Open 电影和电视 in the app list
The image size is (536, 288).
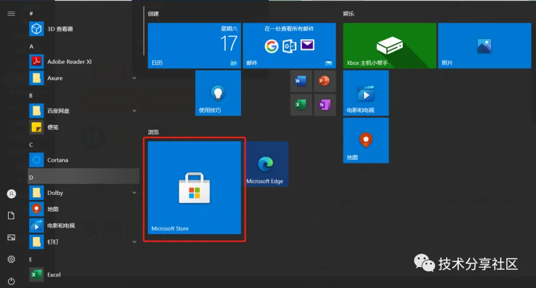pos(84,226)
